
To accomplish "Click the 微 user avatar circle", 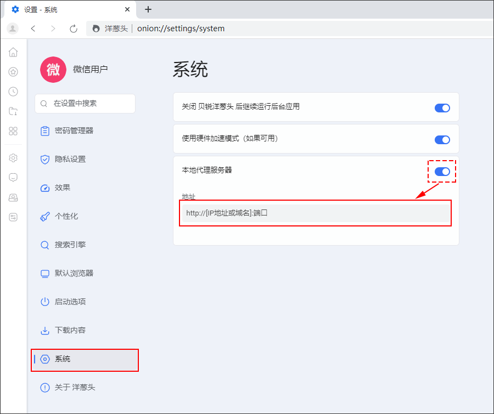I will click(x=53, y=70).
